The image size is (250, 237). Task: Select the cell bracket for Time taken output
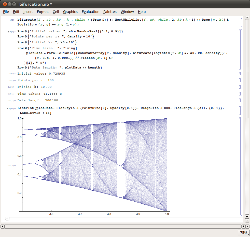point(240,94)
